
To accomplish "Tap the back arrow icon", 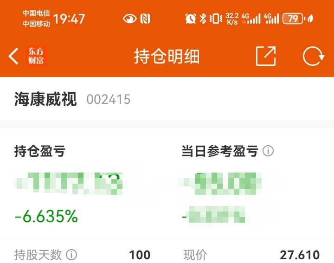I will point(13,56).
